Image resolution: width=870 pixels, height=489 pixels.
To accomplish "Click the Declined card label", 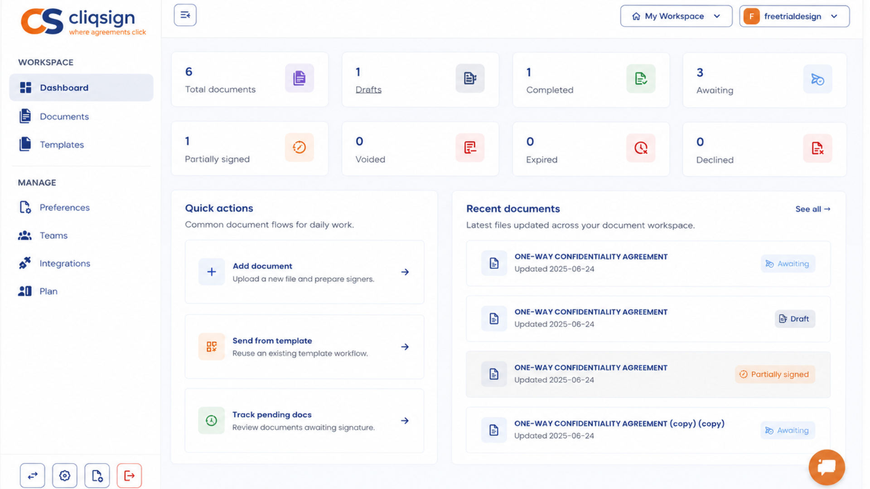I will click(715, 160).
